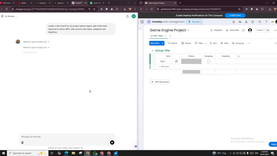Open the Automate button
Viewport: 277px width, 156px height.
(232, 30)
